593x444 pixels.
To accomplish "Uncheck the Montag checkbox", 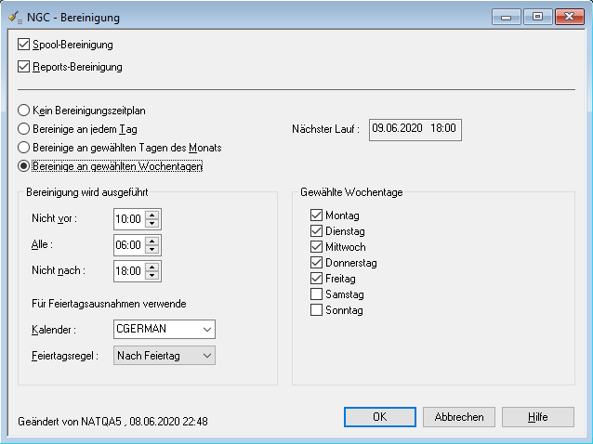I will tap(316, 215).
